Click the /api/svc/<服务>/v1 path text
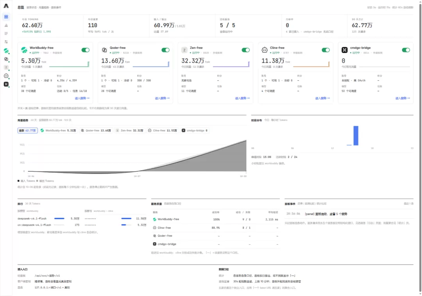Screen dimensions: 422x296 [47, 276]
